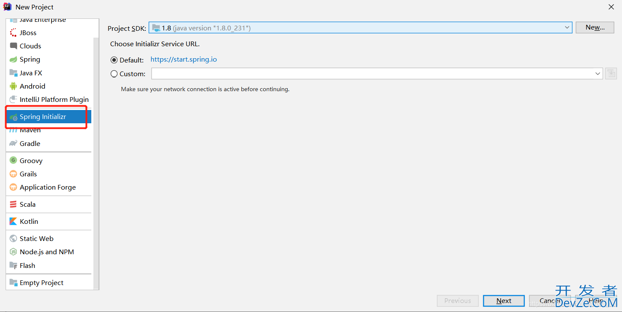622x312 pixels.
Task: Open the https://start.spring.io link
Action: [183, 59]
